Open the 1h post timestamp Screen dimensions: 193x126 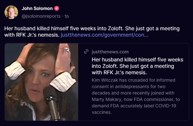coord(67,16)
